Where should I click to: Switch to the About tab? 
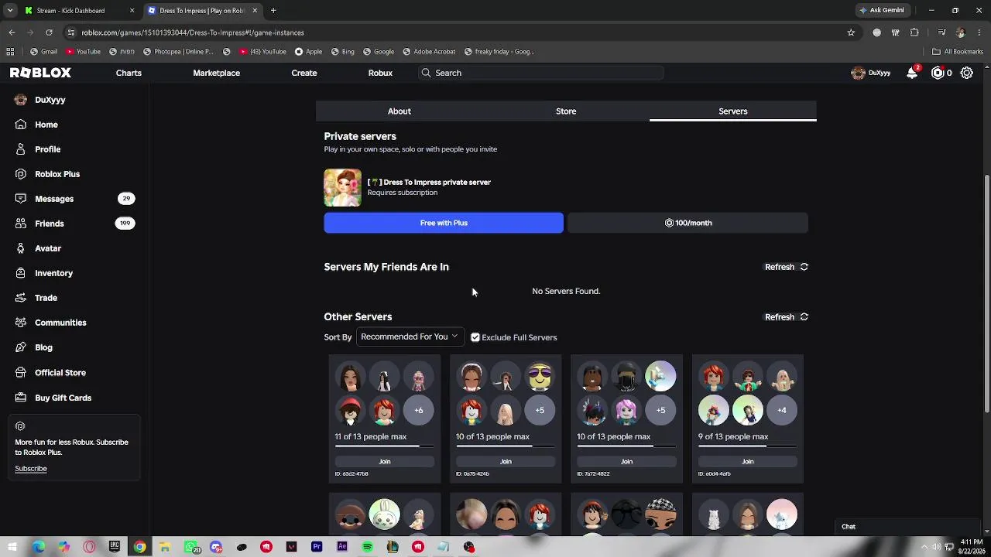[399, 111]
